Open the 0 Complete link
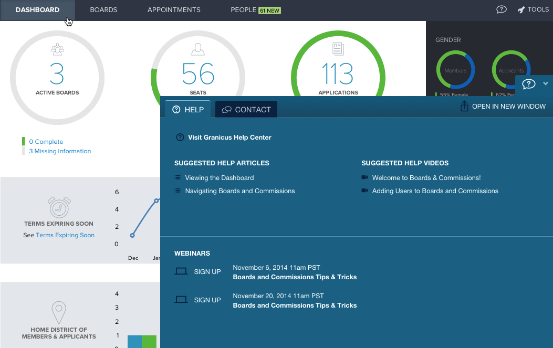Screen dimensions: 553x348 46,142
